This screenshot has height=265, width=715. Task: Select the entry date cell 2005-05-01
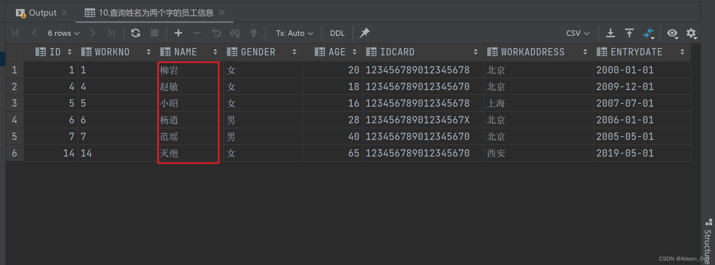point(641,137)
